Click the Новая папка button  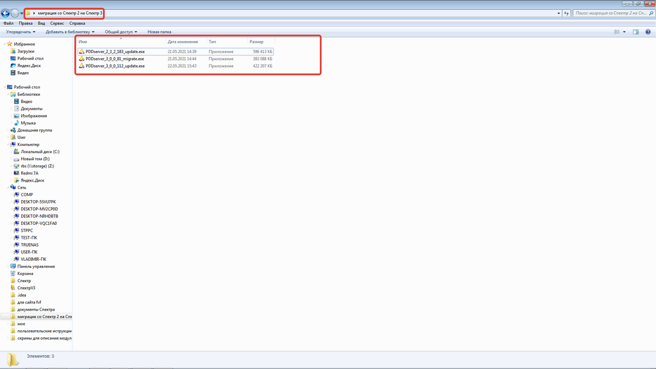(159, 32)
